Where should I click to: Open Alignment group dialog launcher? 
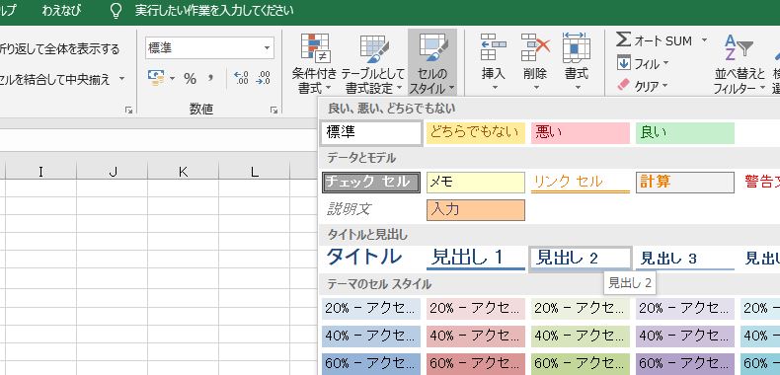pyautogui.click(x=128, y=111)
